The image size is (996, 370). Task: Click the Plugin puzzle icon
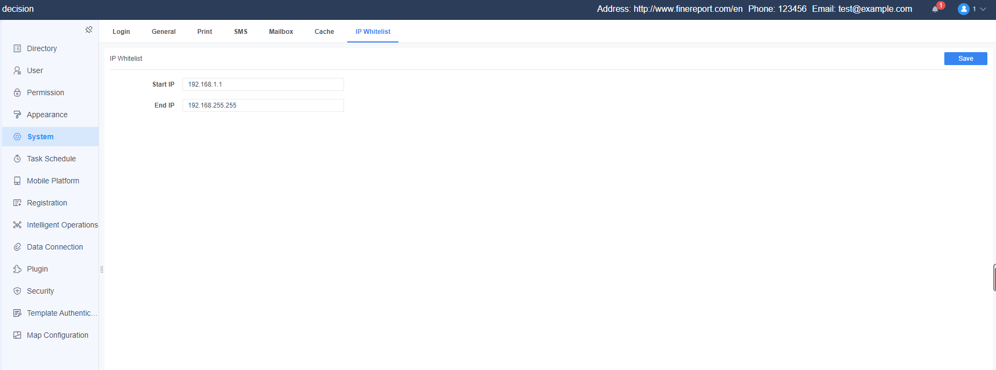[x=17, y=269]
